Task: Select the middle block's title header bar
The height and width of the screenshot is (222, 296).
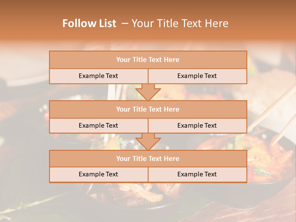Action: point(148,109)
